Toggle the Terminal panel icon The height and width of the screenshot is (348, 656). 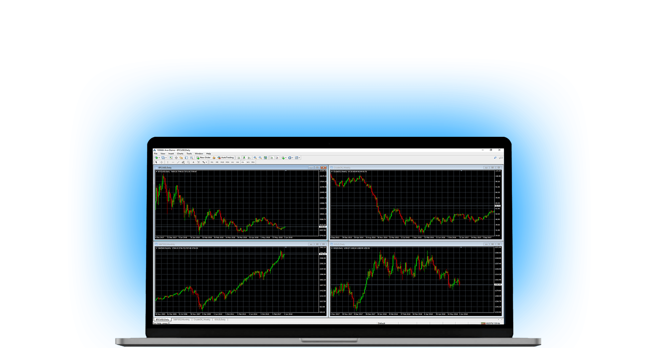point(186,158)
